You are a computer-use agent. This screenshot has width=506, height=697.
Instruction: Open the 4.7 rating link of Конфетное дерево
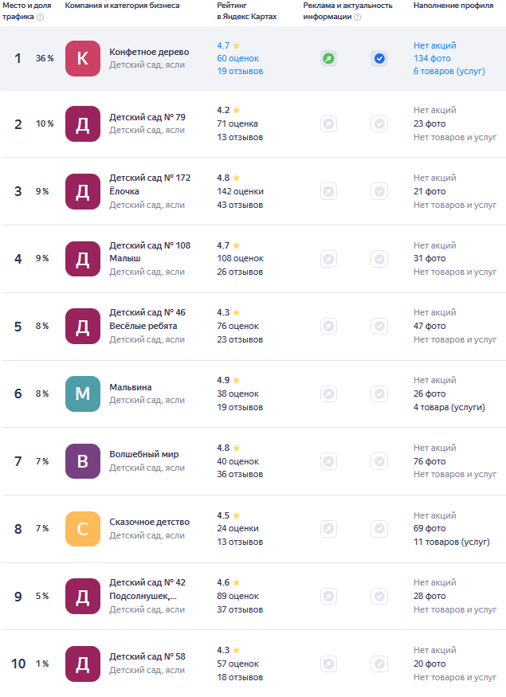(223, 45)
